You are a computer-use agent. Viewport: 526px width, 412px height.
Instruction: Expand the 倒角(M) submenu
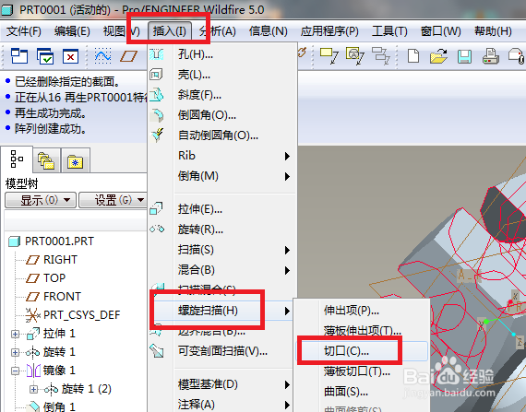click(222, 176)
